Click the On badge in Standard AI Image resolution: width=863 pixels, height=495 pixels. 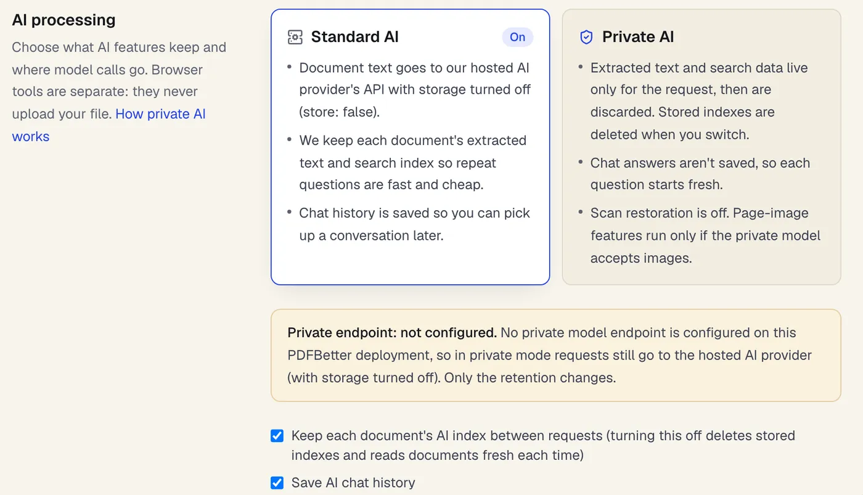[517, 37]
